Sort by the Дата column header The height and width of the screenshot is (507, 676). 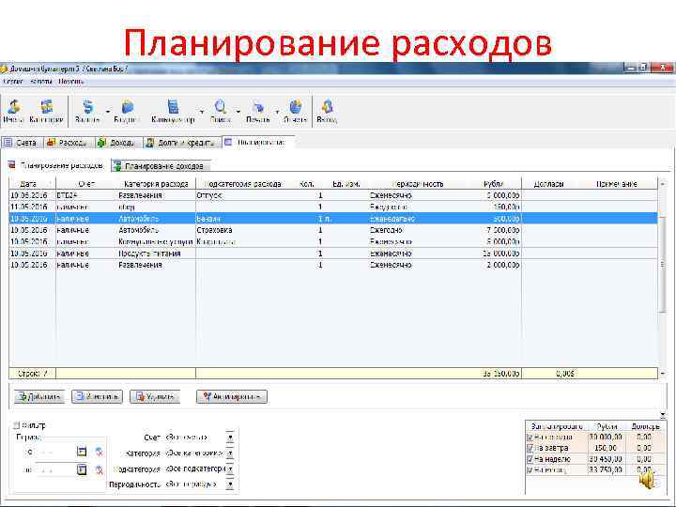click(x=32, y=184)
